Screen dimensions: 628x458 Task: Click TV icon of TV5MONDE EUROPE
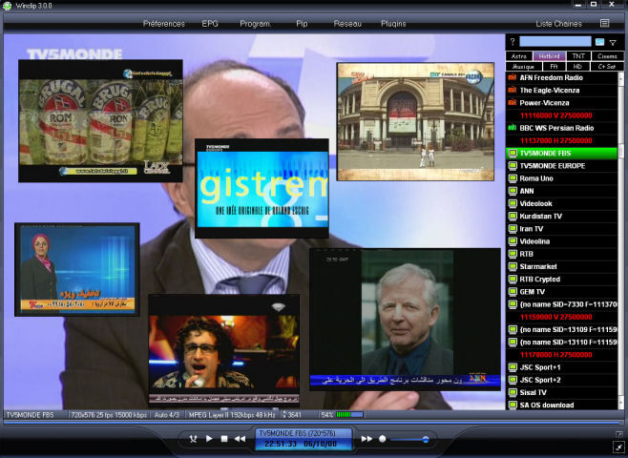[x=512, y=166]
